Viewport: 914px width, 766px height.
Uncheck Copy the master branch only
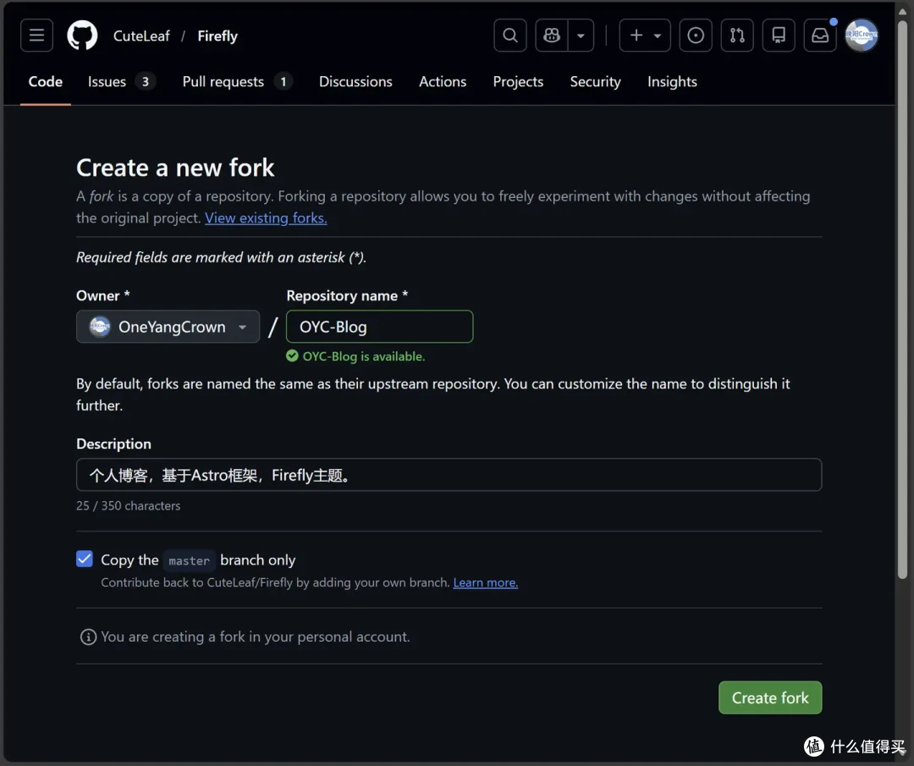[85, 559]
